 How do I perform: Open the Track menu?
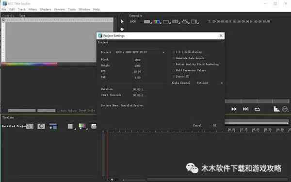(x=21, y=9)
